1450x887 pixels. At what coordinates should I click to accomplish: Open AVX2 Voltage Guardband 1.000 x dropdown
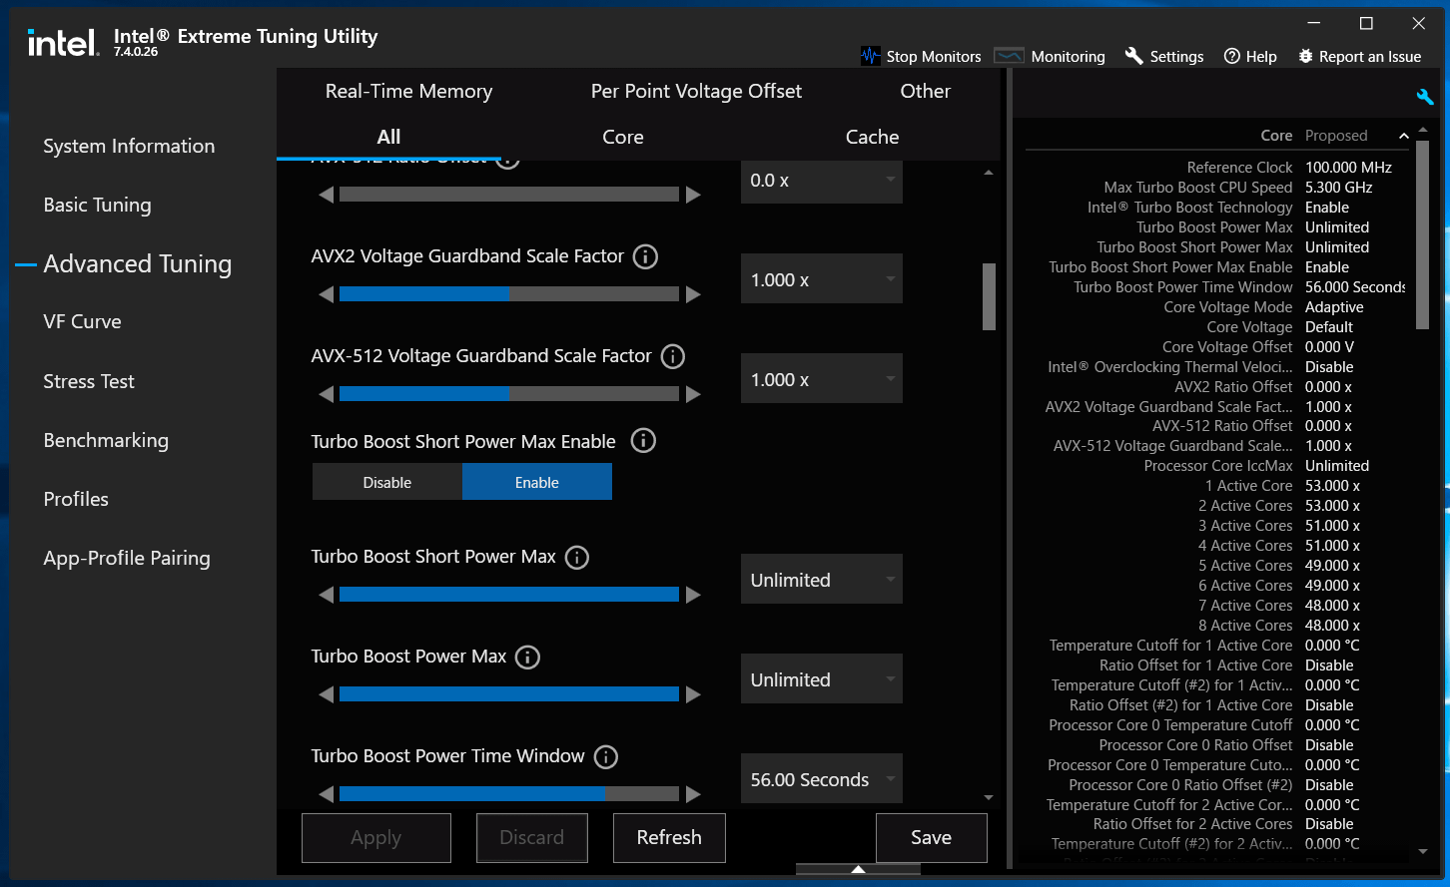(822, 279)
